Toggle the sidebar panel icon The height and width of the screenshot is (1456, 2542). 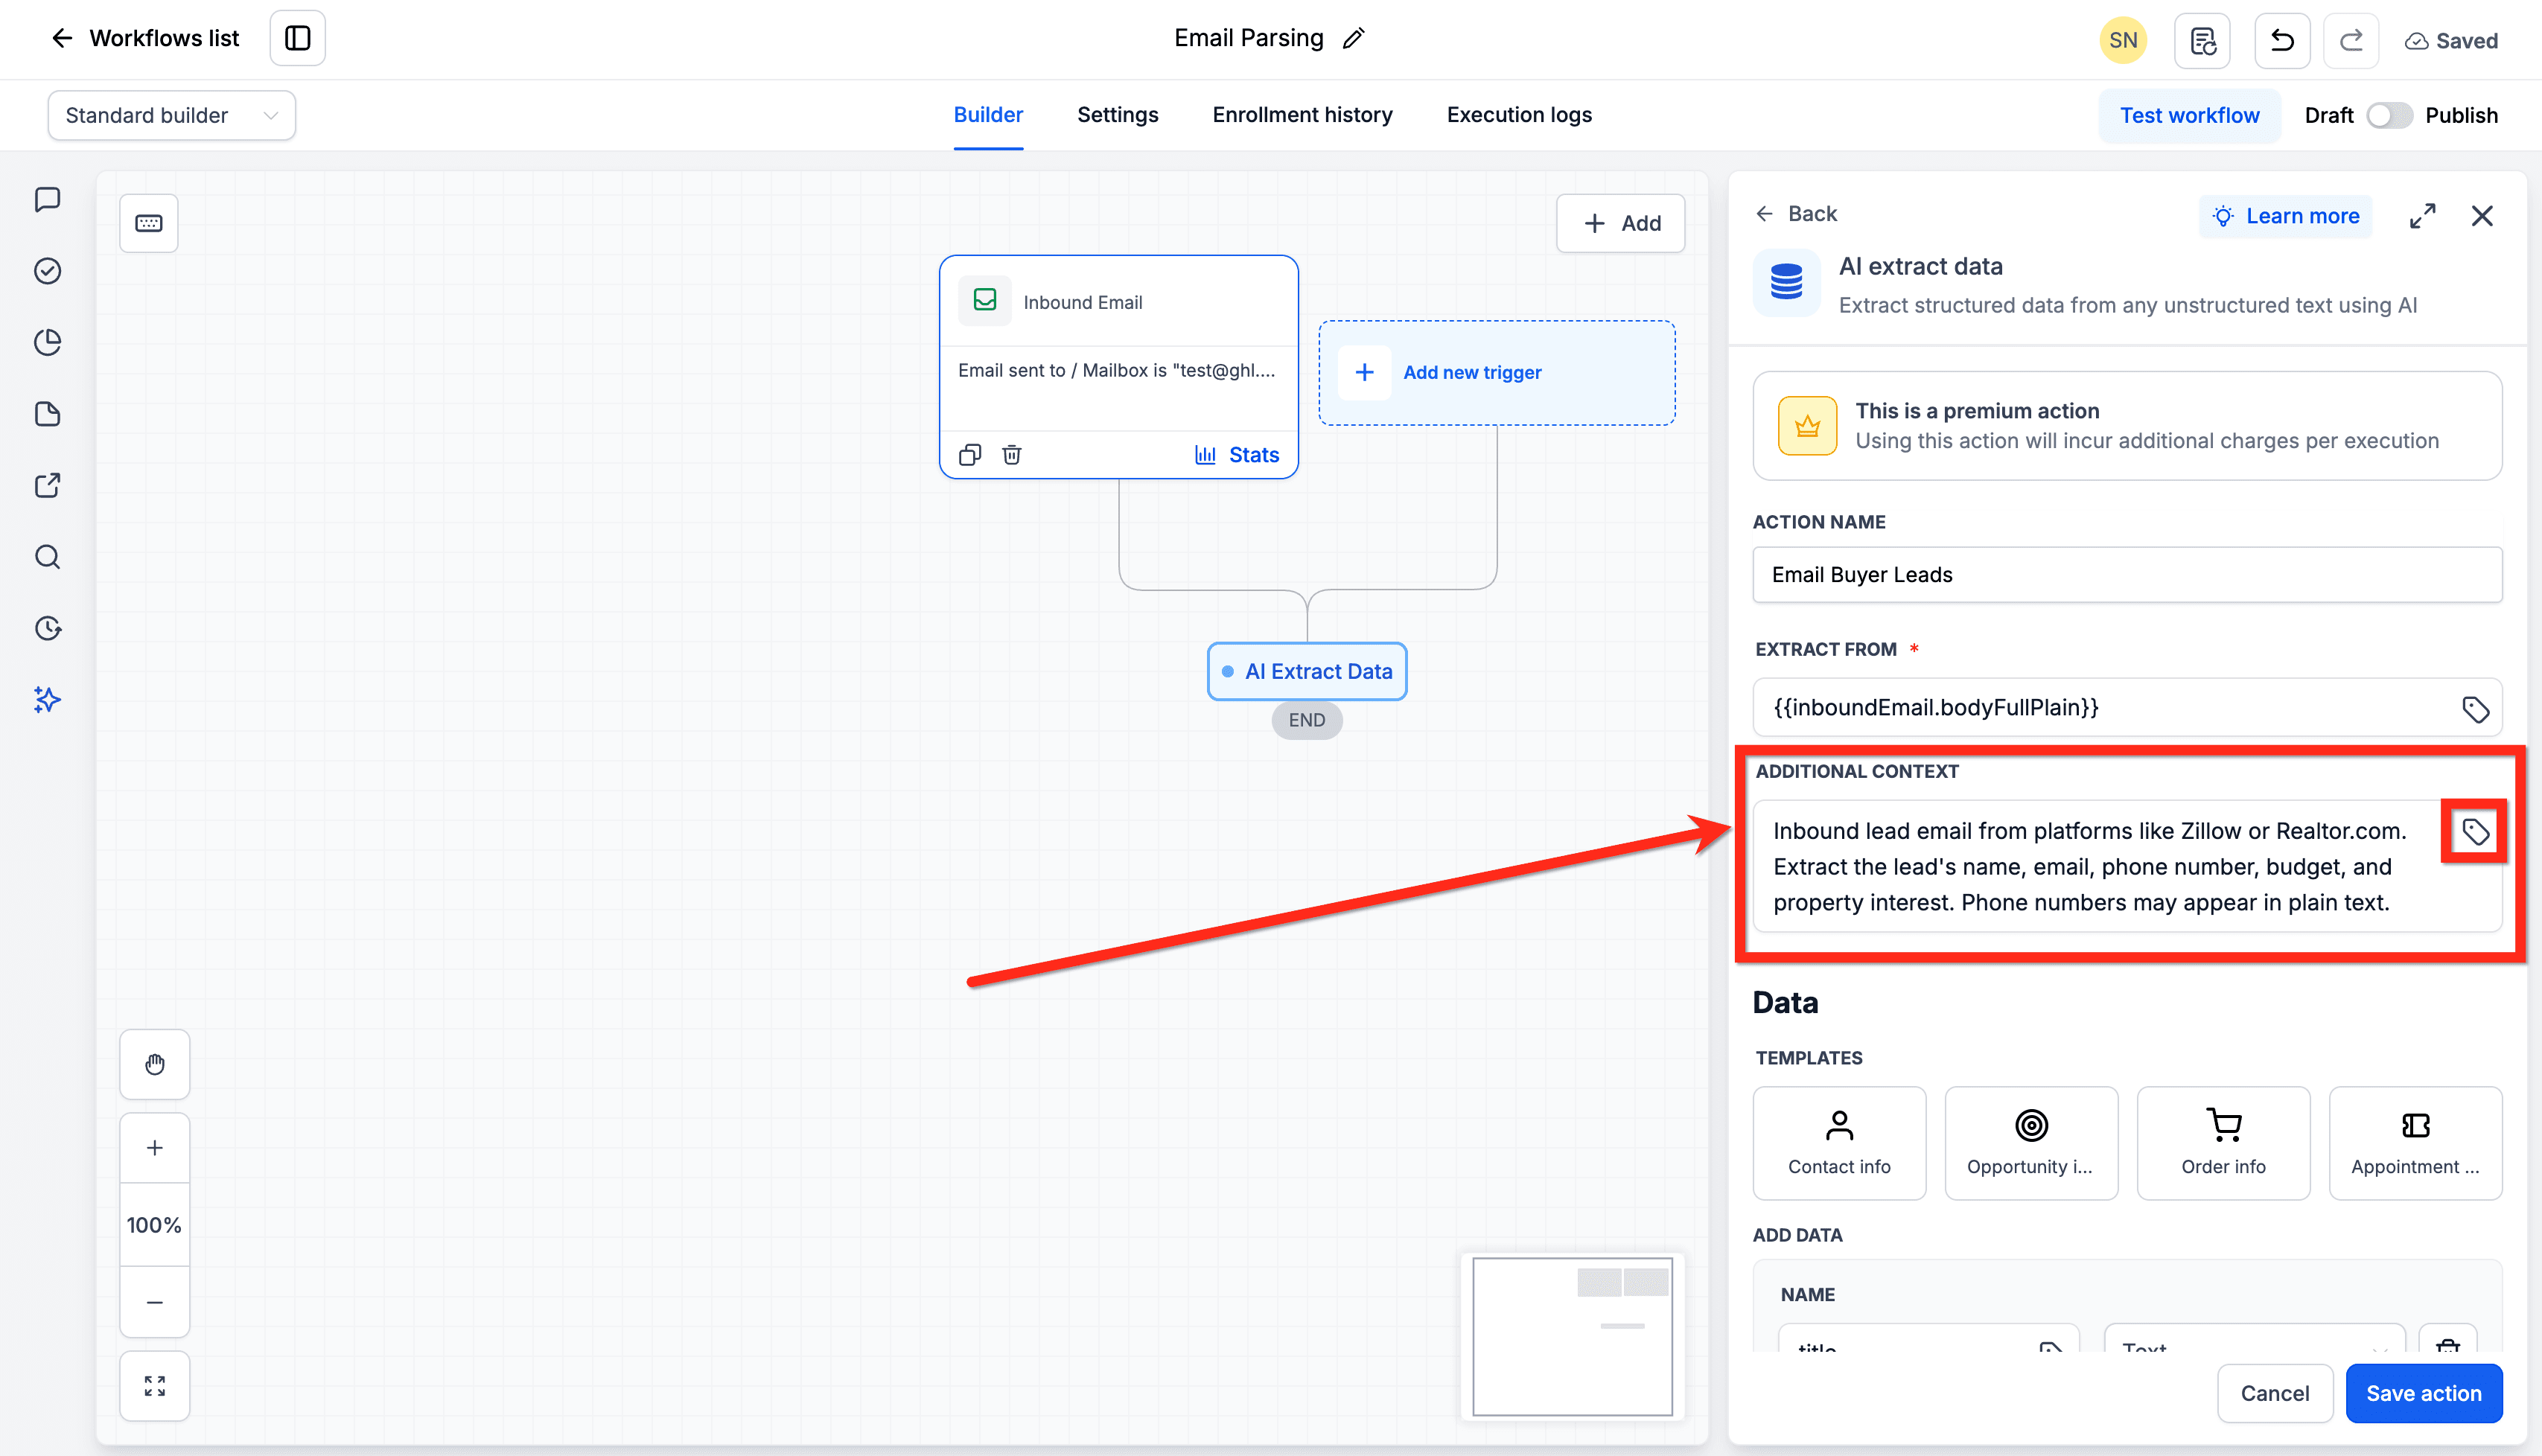coord(297,38)
